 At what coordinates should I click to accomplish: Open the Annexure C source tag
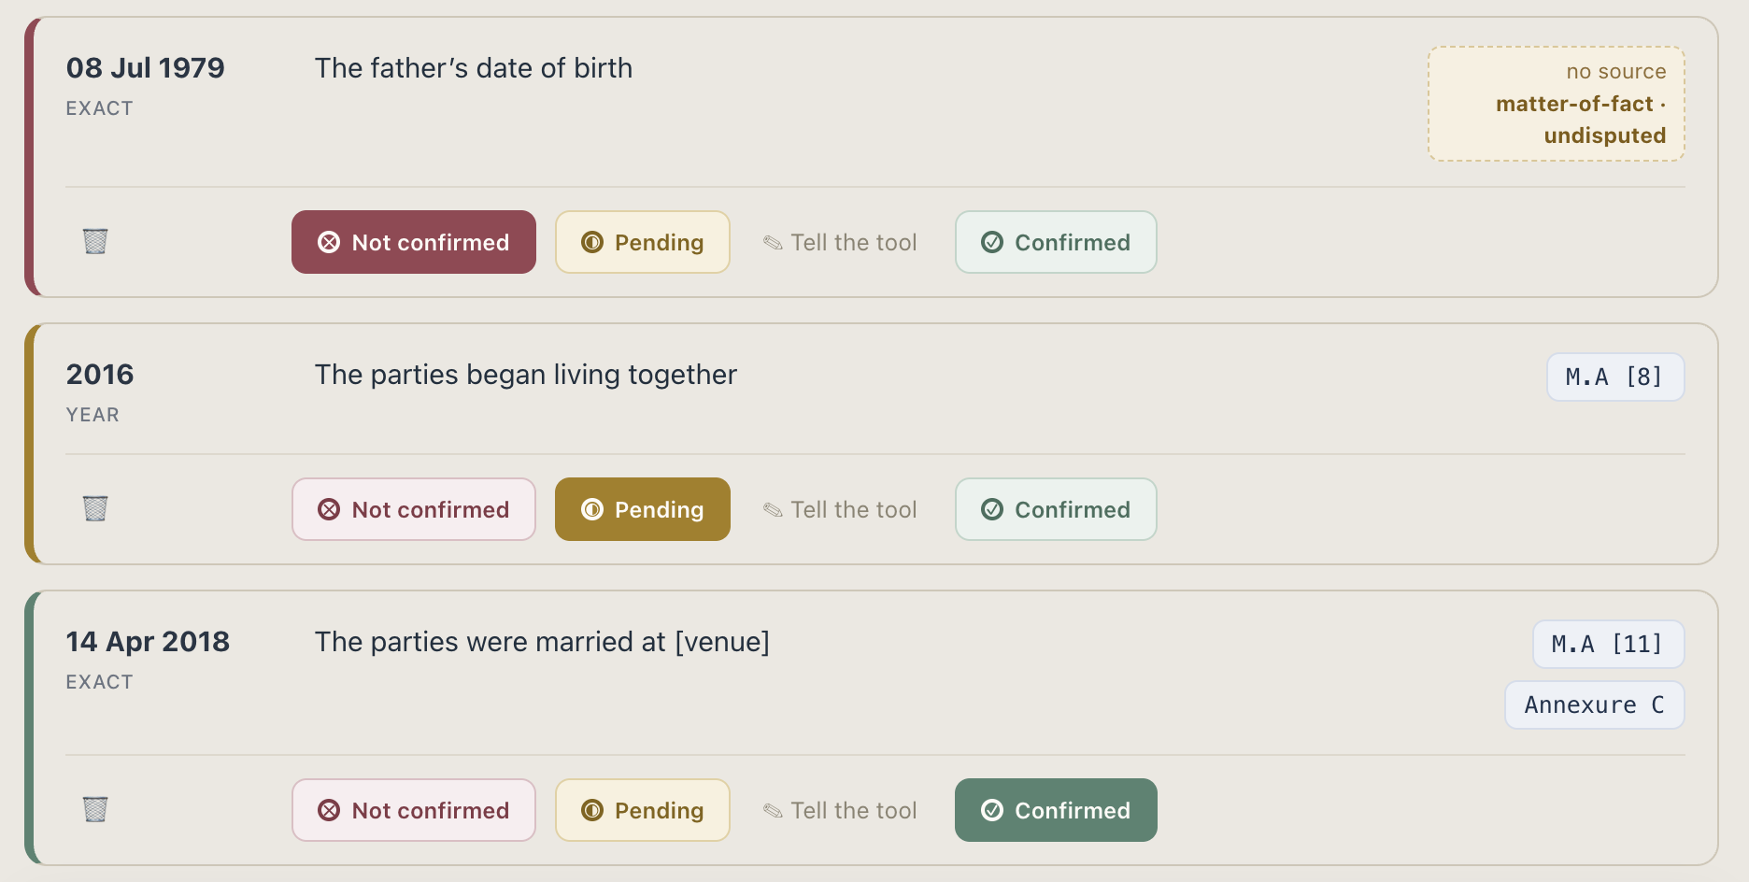pos(1595,704)
